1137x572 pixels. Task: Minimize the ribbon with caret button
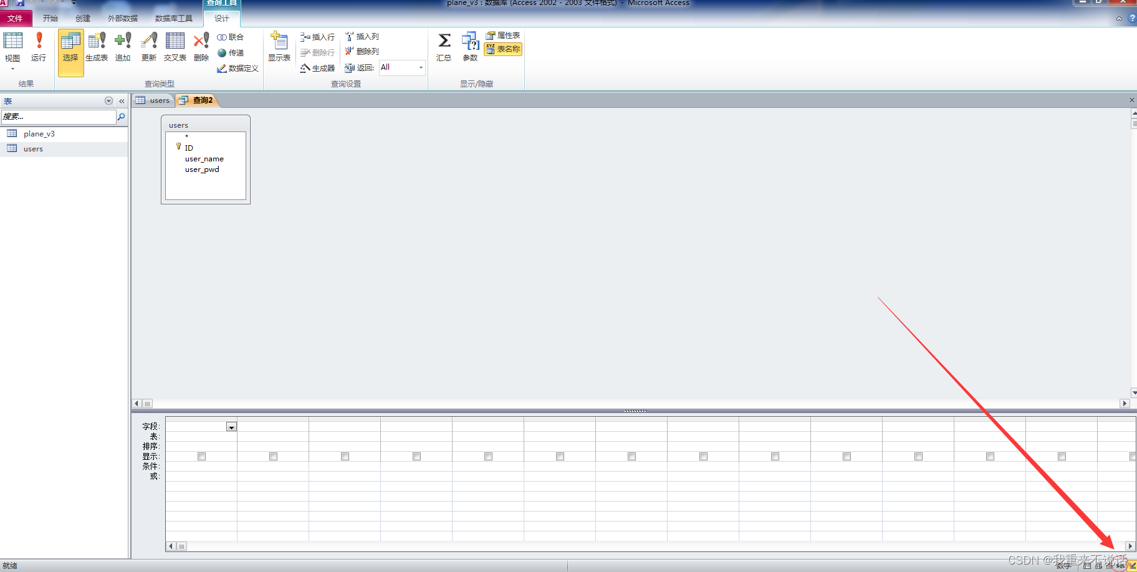point(1119,19)
